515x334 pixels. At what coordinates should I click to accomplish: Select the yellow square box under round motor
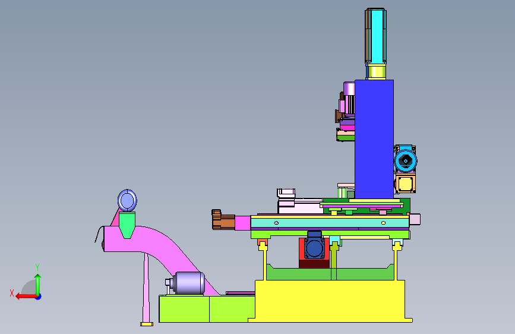click(x=405, y=184)
